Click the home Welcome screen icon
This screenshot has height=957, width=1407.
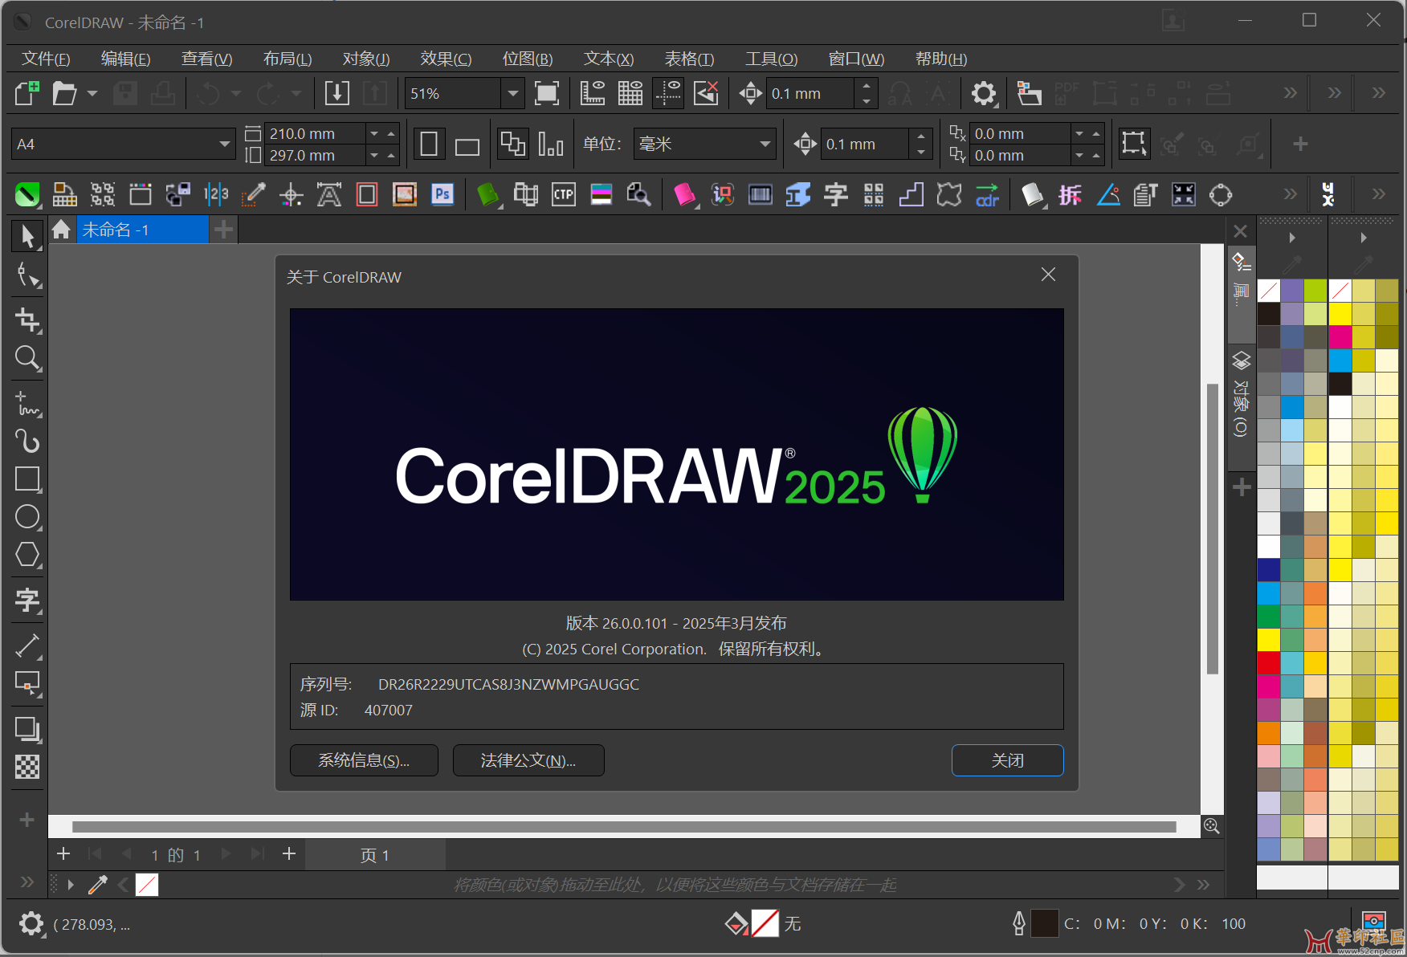click(61, 230)
